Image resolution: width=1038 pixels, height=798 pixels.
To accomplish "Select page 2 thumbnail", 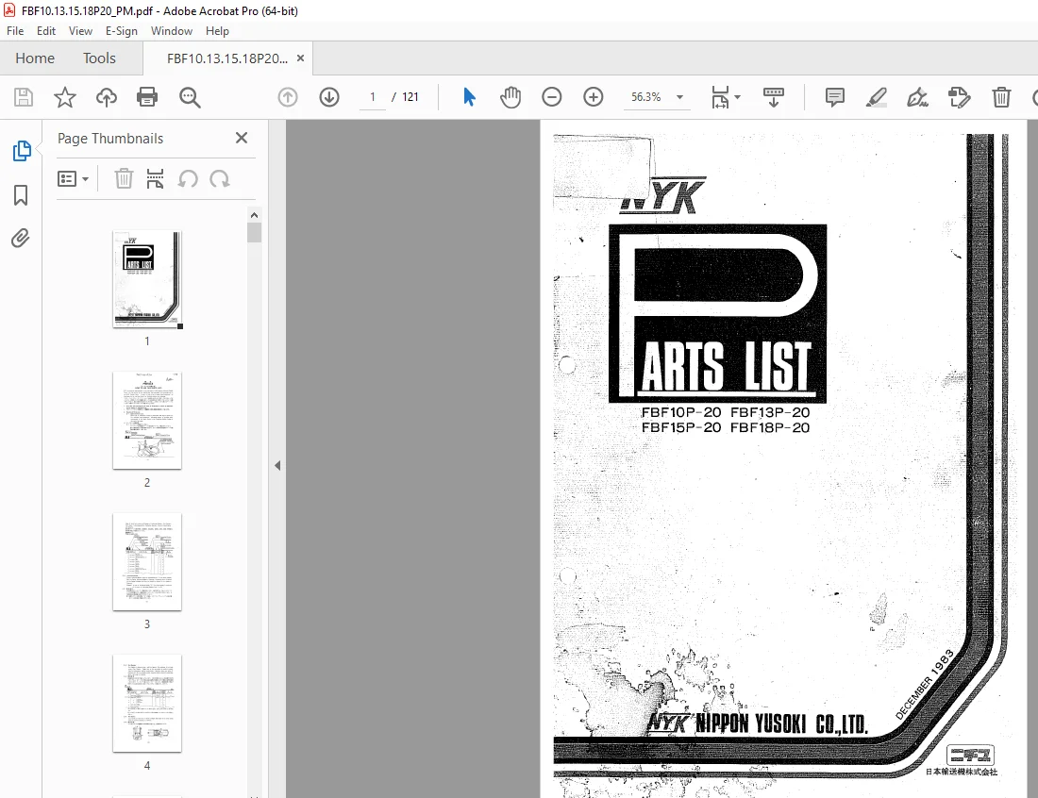I will pos(147,420).
